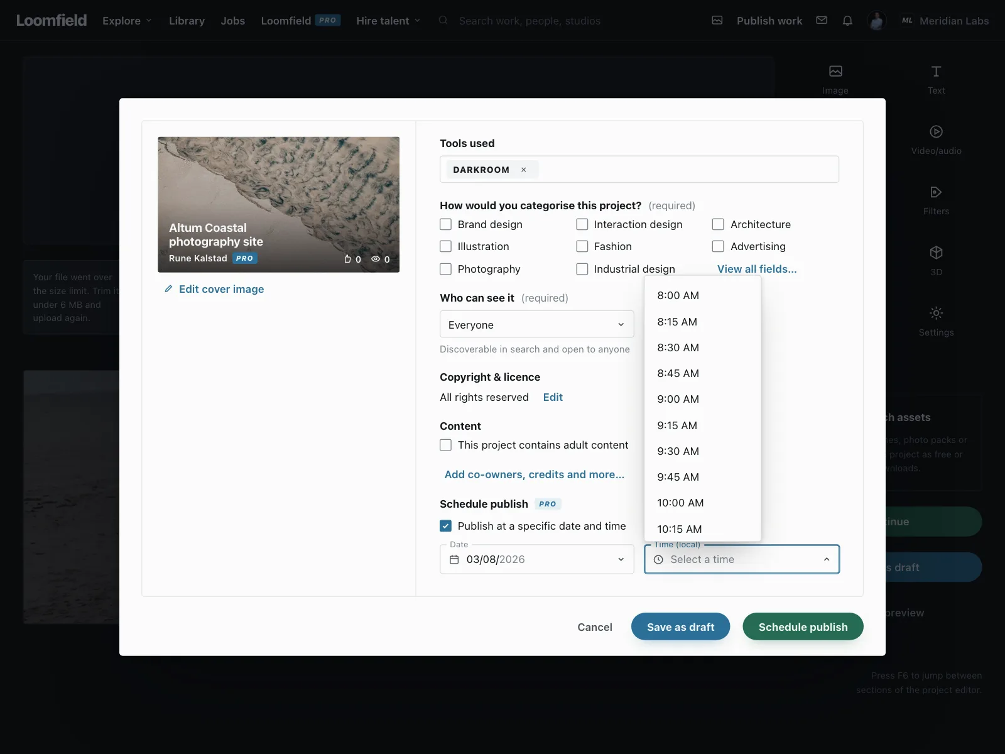The image size is (1005, 754).
Task: Click the PRO badge beside Schedule publish
Action: pos(548,504)
